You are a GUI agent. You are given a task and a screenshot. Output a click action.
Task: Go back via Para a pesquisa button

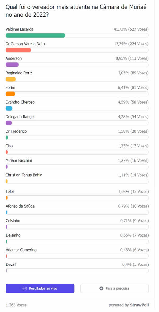(114, 288)
